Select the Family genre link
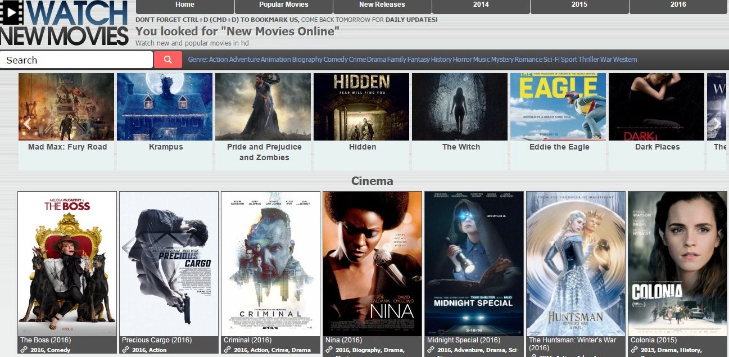 click(x=396, y=60)
